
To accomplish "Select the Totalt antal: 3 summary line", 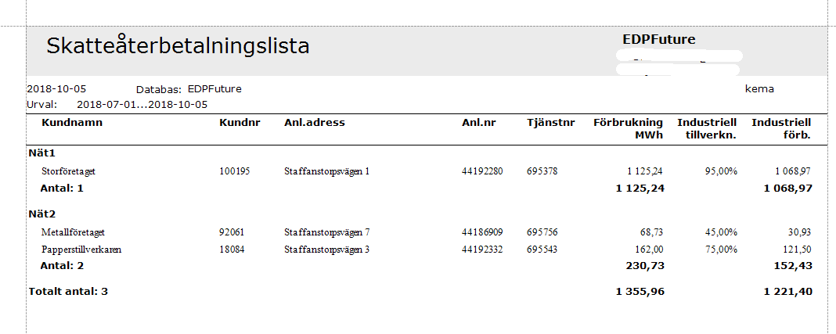I will 68,292.
